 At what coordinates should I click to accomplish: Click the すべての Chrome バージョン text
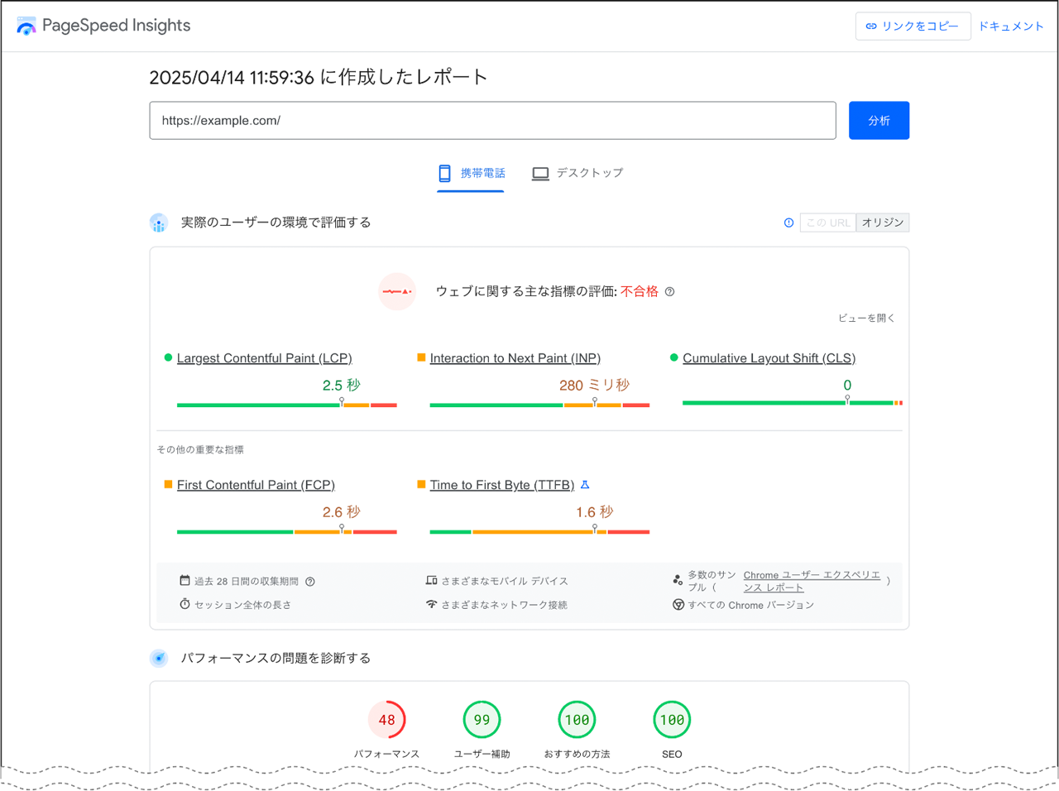tap(751, 605)
